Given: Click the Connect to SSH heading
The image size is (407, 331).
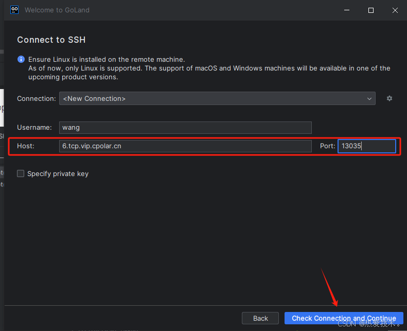Looking at the screenshot, I should tap(51, 40).
